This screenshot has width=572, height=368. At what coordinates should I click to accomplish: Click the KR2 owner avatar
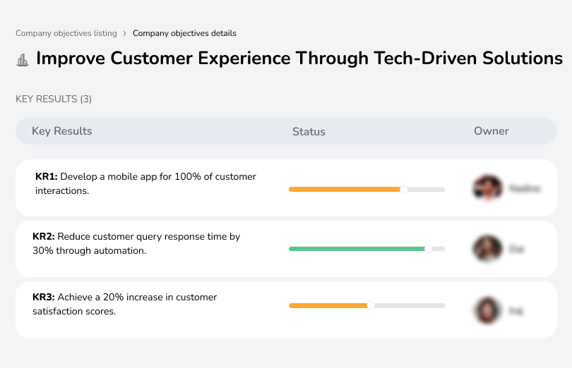487,248
